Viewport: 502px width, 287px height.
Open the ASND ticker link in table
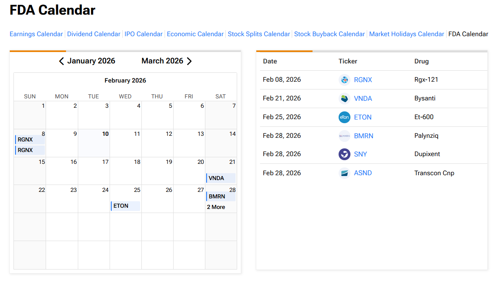[363, 173]
